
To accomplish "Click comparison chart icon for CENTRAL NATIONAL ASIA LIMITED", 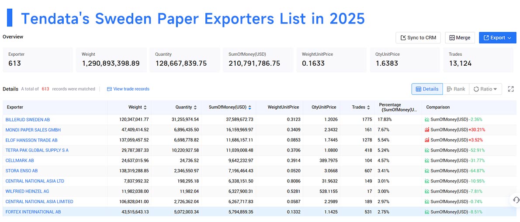I will (x=427, y=202).
